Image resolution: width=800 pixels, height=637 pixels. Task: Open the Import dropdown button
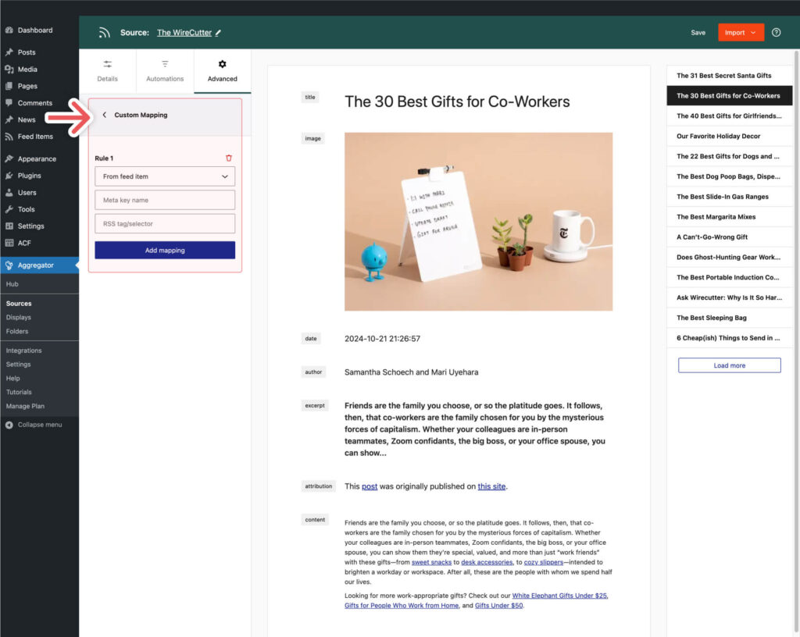click(741, 33)
